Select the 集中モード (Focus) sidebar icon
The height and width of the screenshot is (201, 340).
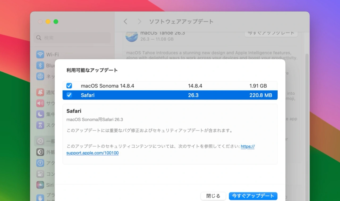tap(45, 114)
